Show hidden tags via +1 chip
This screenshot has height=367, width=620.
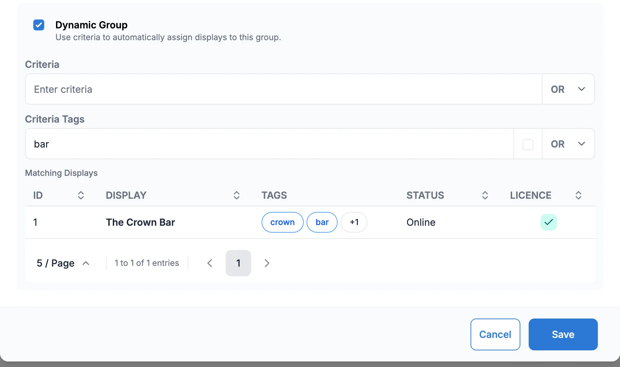point(354,222)
